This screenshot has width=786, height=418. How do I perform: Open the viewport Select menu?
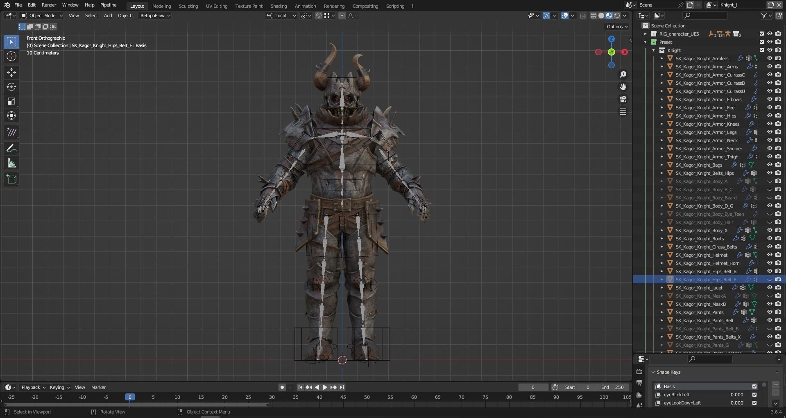click(91, 16)
